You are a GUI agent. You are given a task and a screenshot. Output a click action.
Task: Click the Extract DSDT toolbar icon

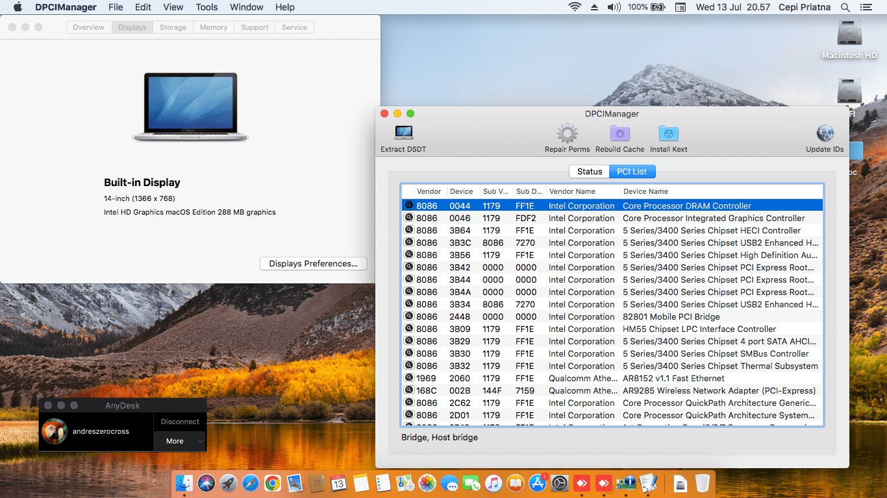(403, 133)
